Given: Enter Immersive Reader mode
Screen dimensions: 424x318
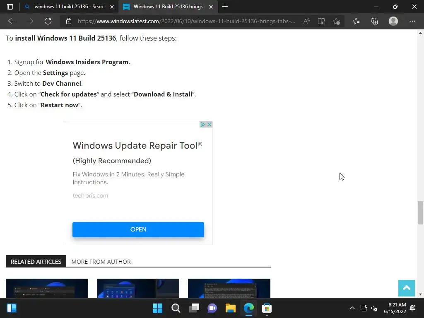Looking at the screenshot, I should coord(321,21).
